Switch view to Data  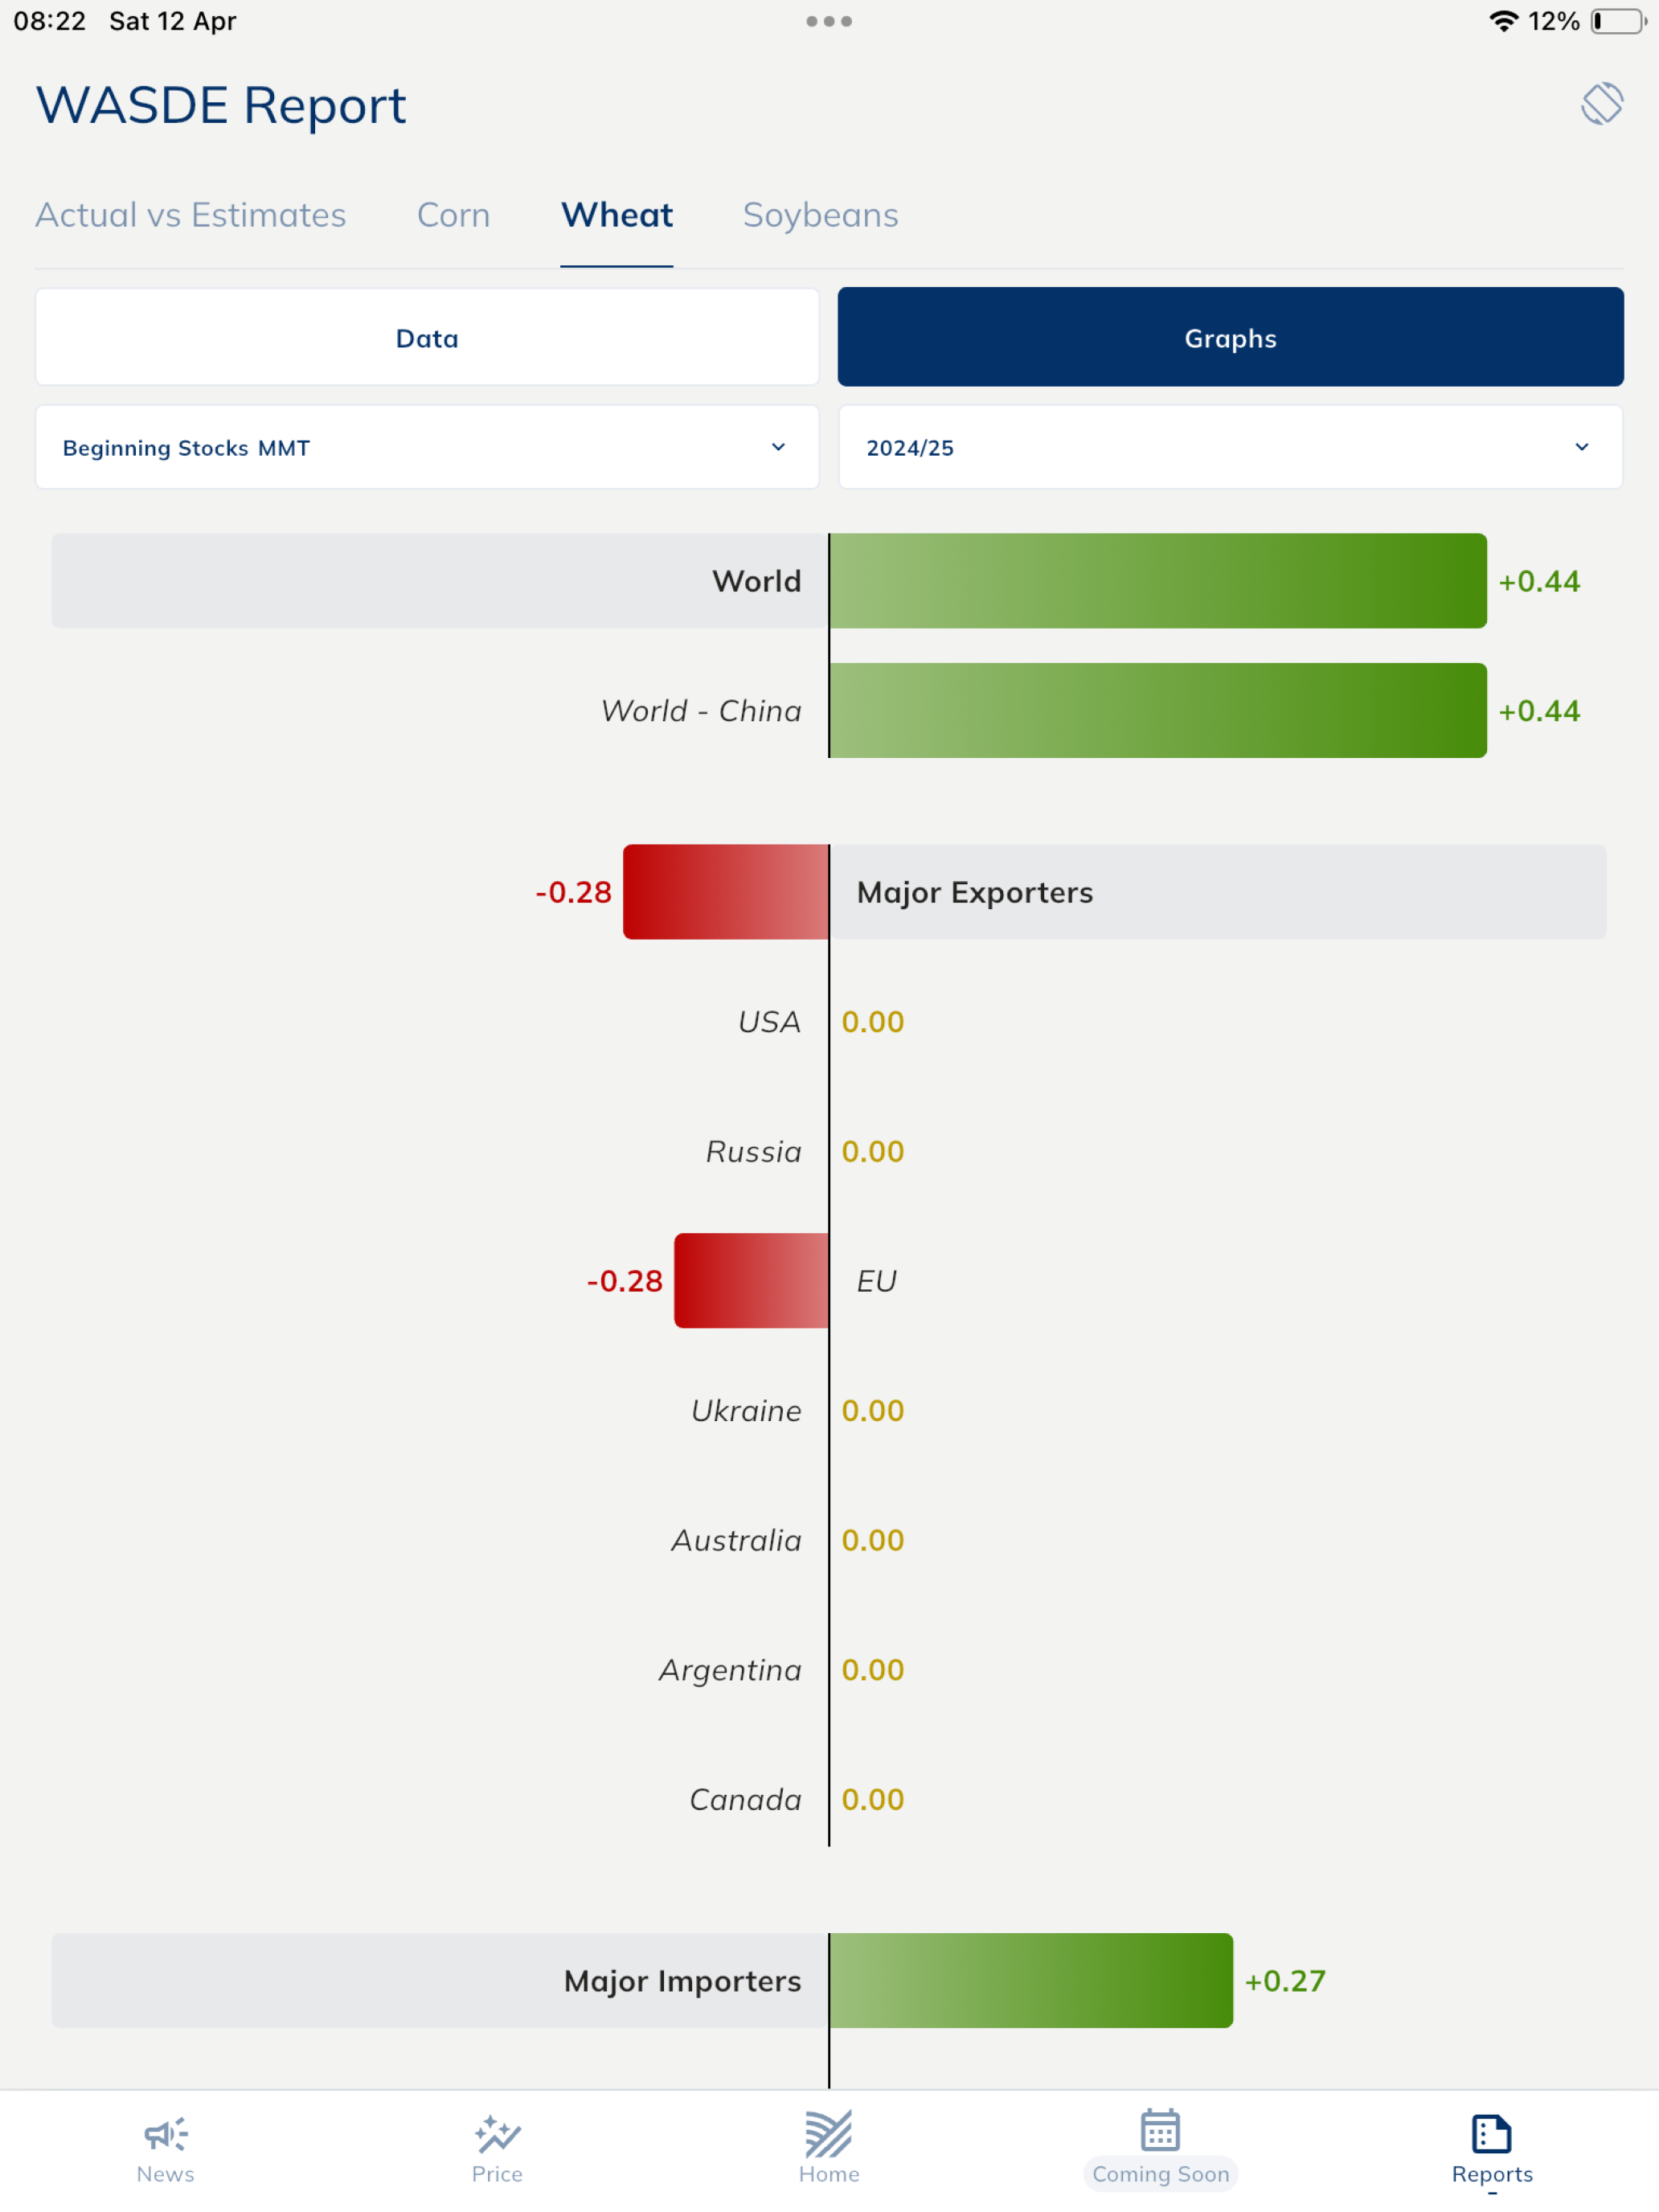click(x=427, y=337)
